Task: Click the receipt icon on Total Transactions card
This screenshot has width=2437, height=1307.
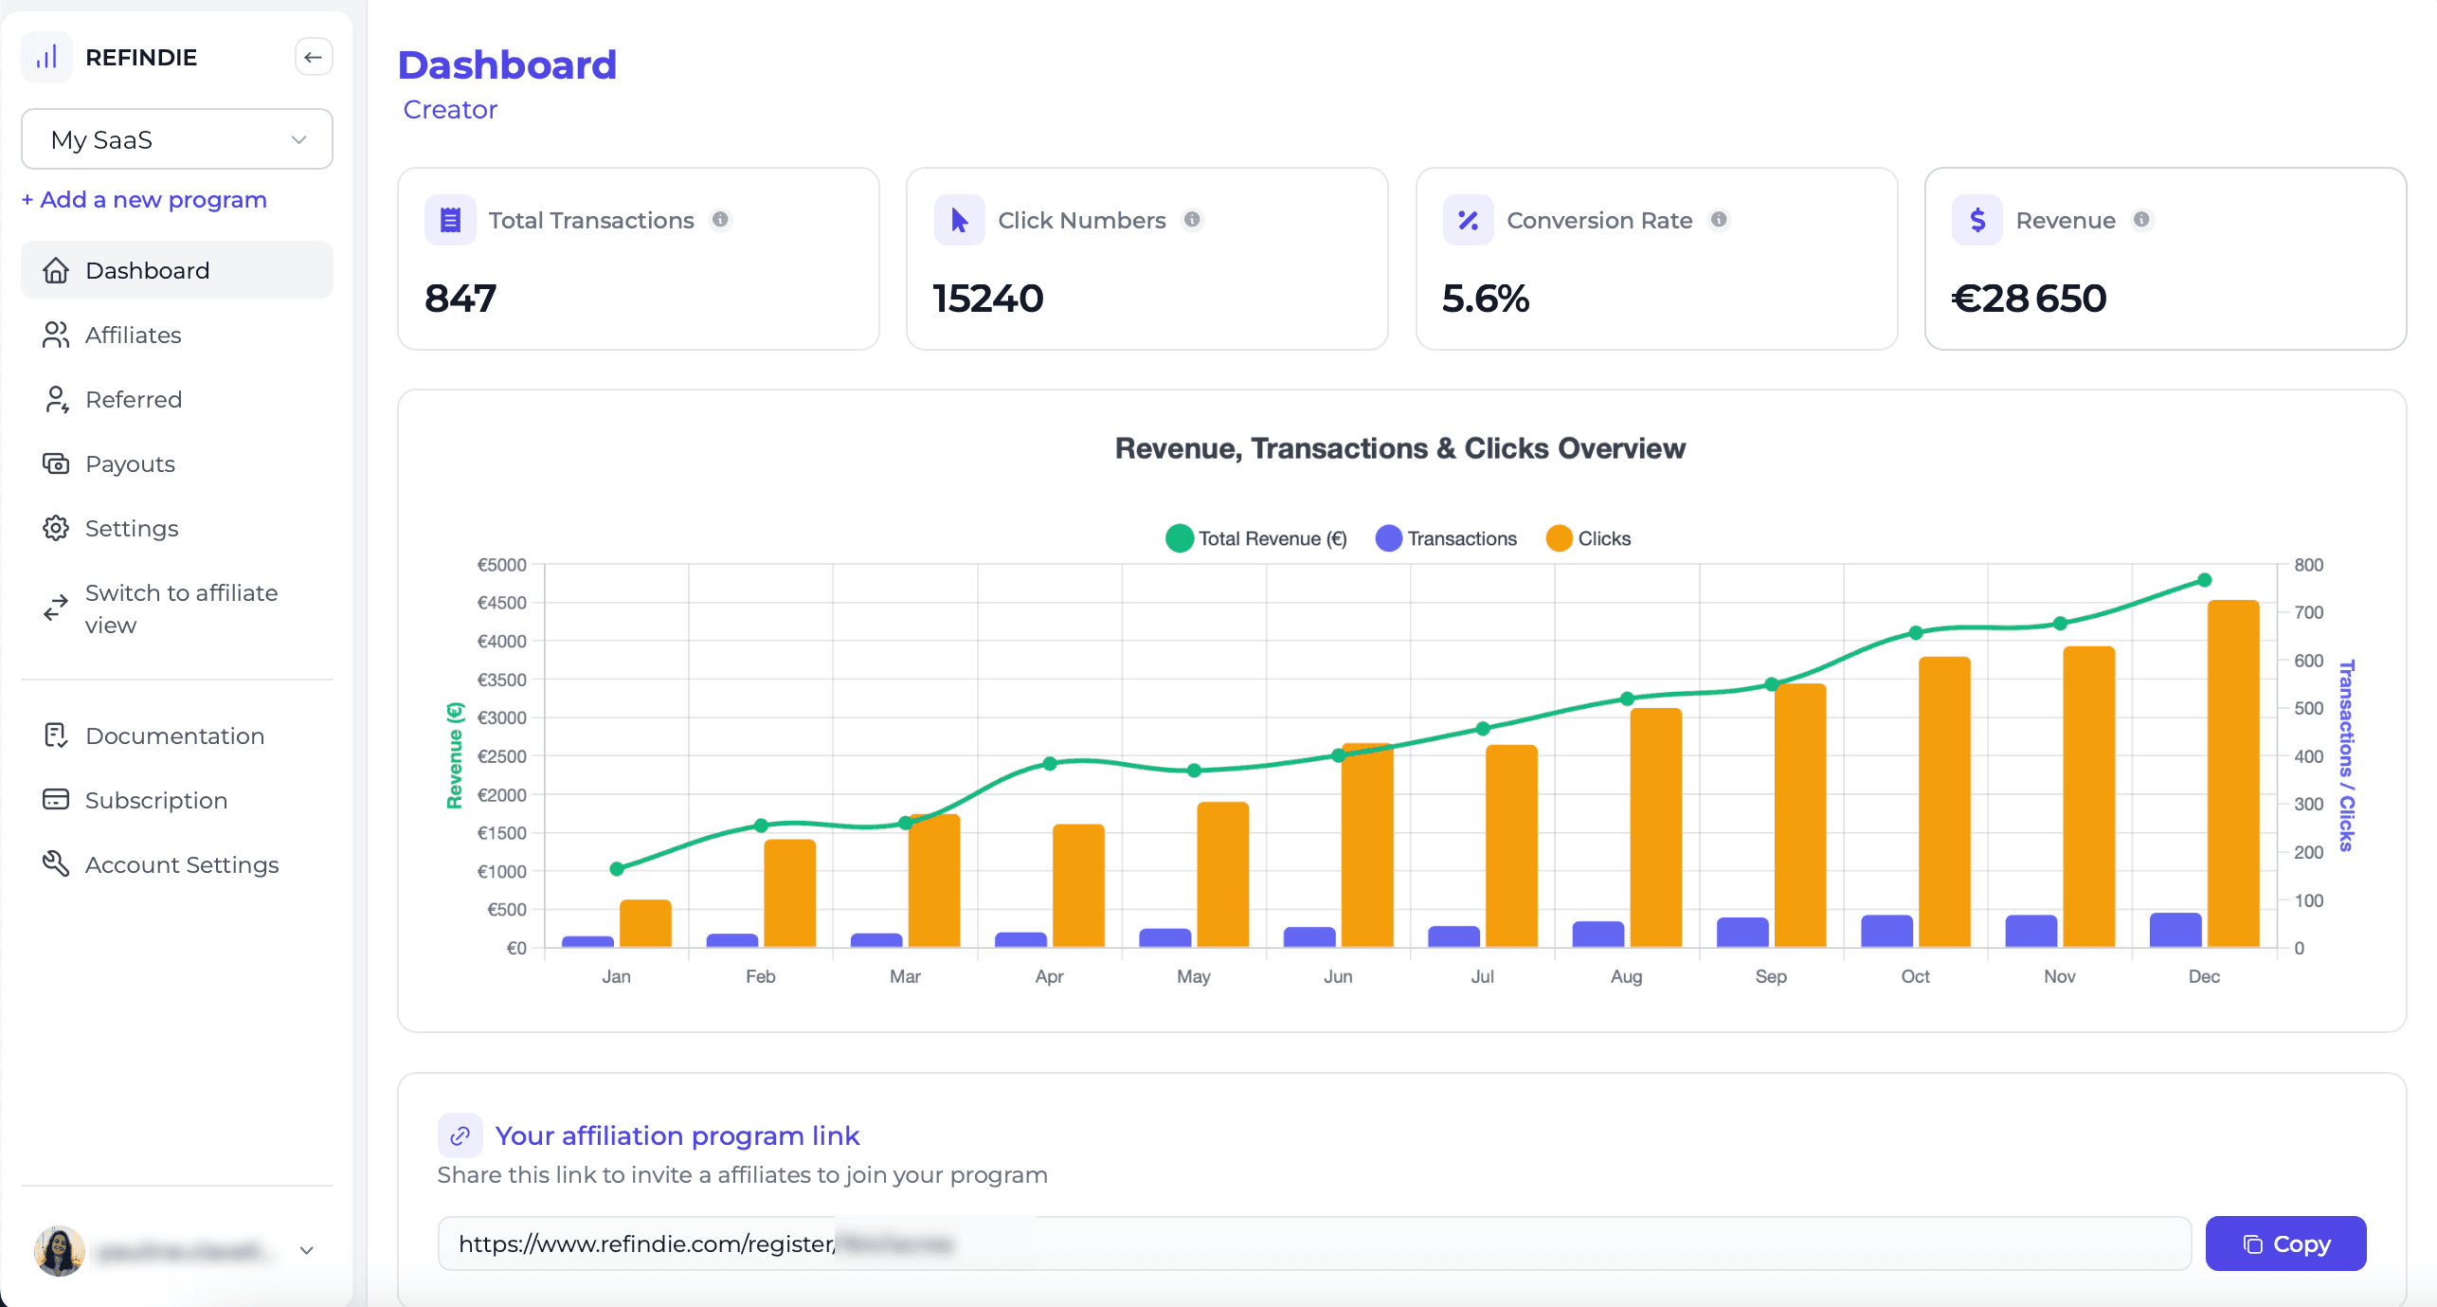Action: [450, 219]
